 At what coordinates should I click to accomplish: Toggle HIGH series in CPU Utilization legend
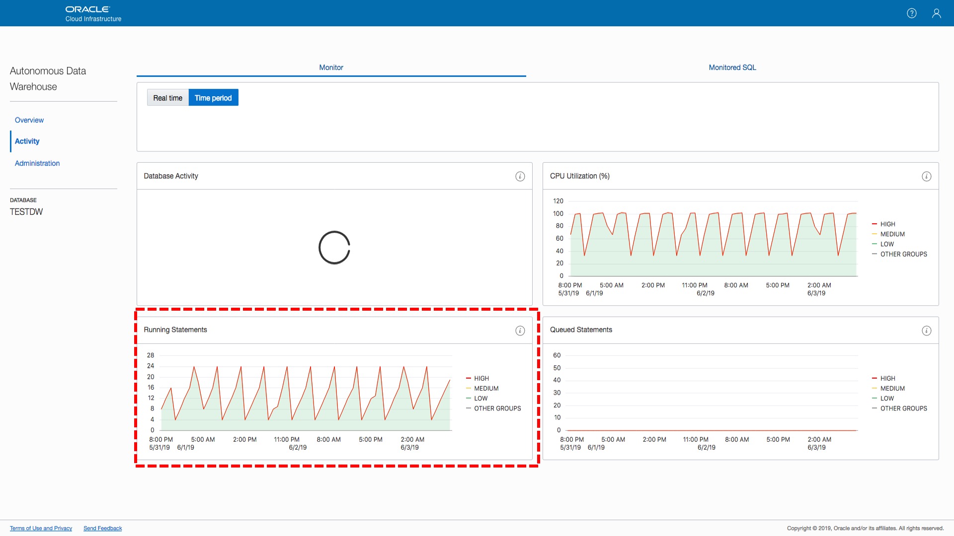click(887, 224)
